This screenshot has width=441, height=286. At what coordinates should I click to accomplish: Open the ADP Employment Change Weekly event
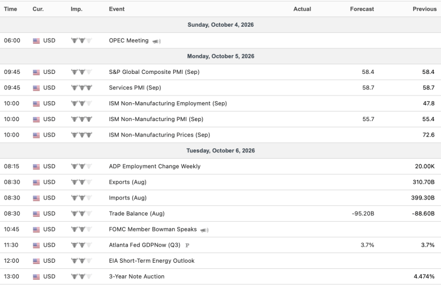point(155,167)
